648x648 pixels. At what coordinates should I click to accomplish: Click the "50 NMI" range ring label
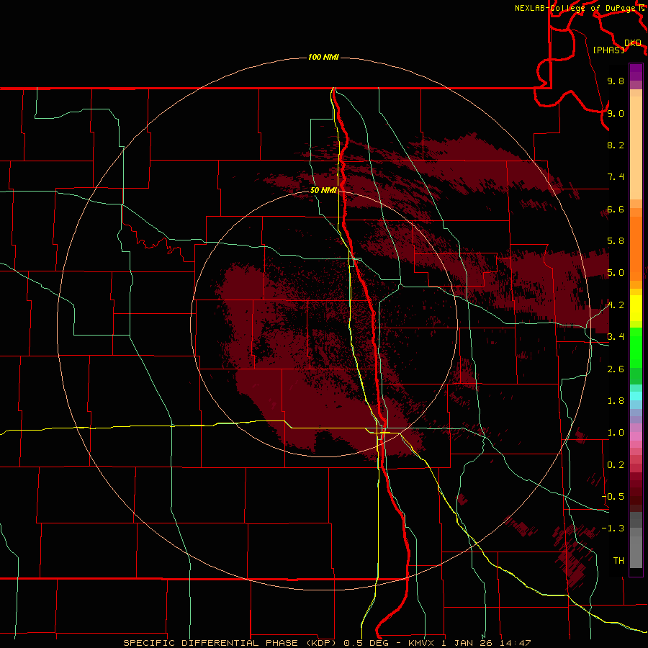(x=323, y=190)
